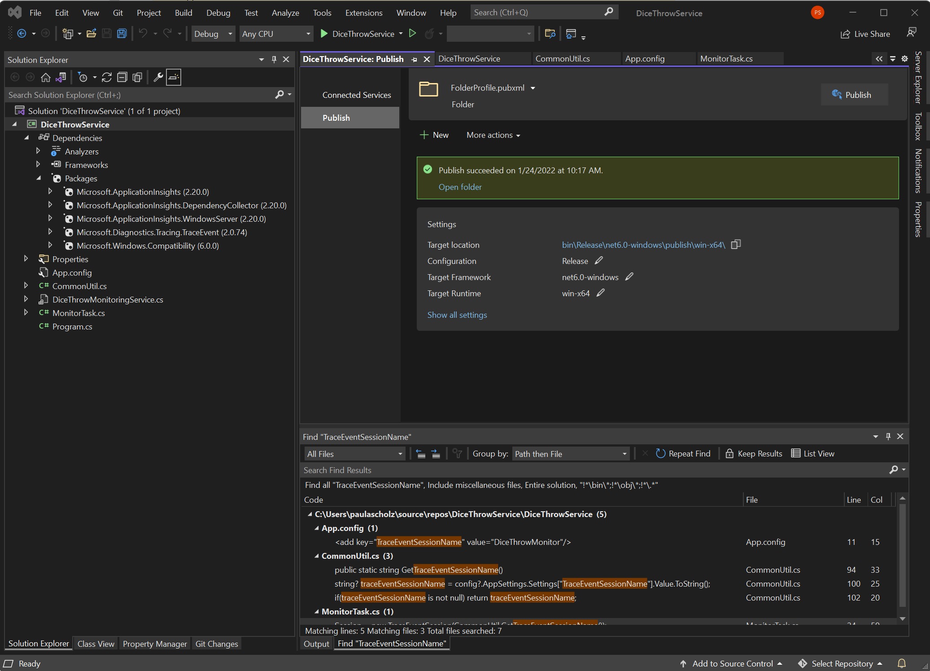Toggle Keep Results in Find panel

(x=754, y=454)
